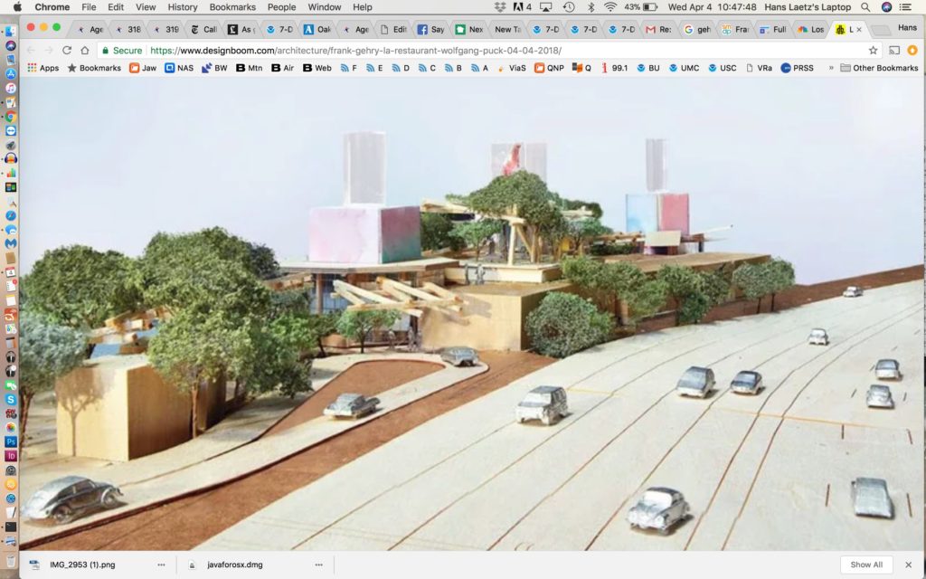This screenshot has height=579, width=926.
Task: Open the UMC bookmark
Action: (684, 68)
